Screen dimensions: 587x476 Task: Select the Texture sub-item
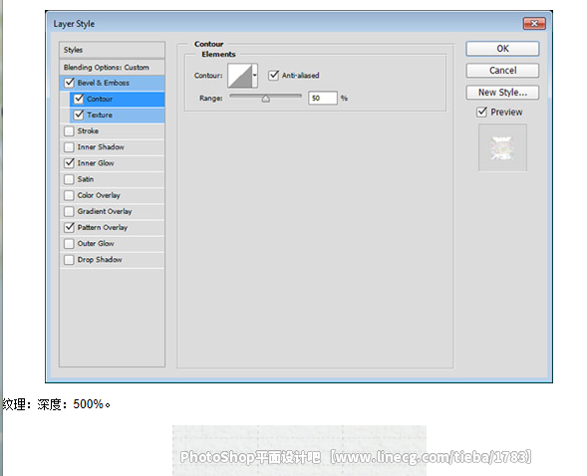click(118, 115)
